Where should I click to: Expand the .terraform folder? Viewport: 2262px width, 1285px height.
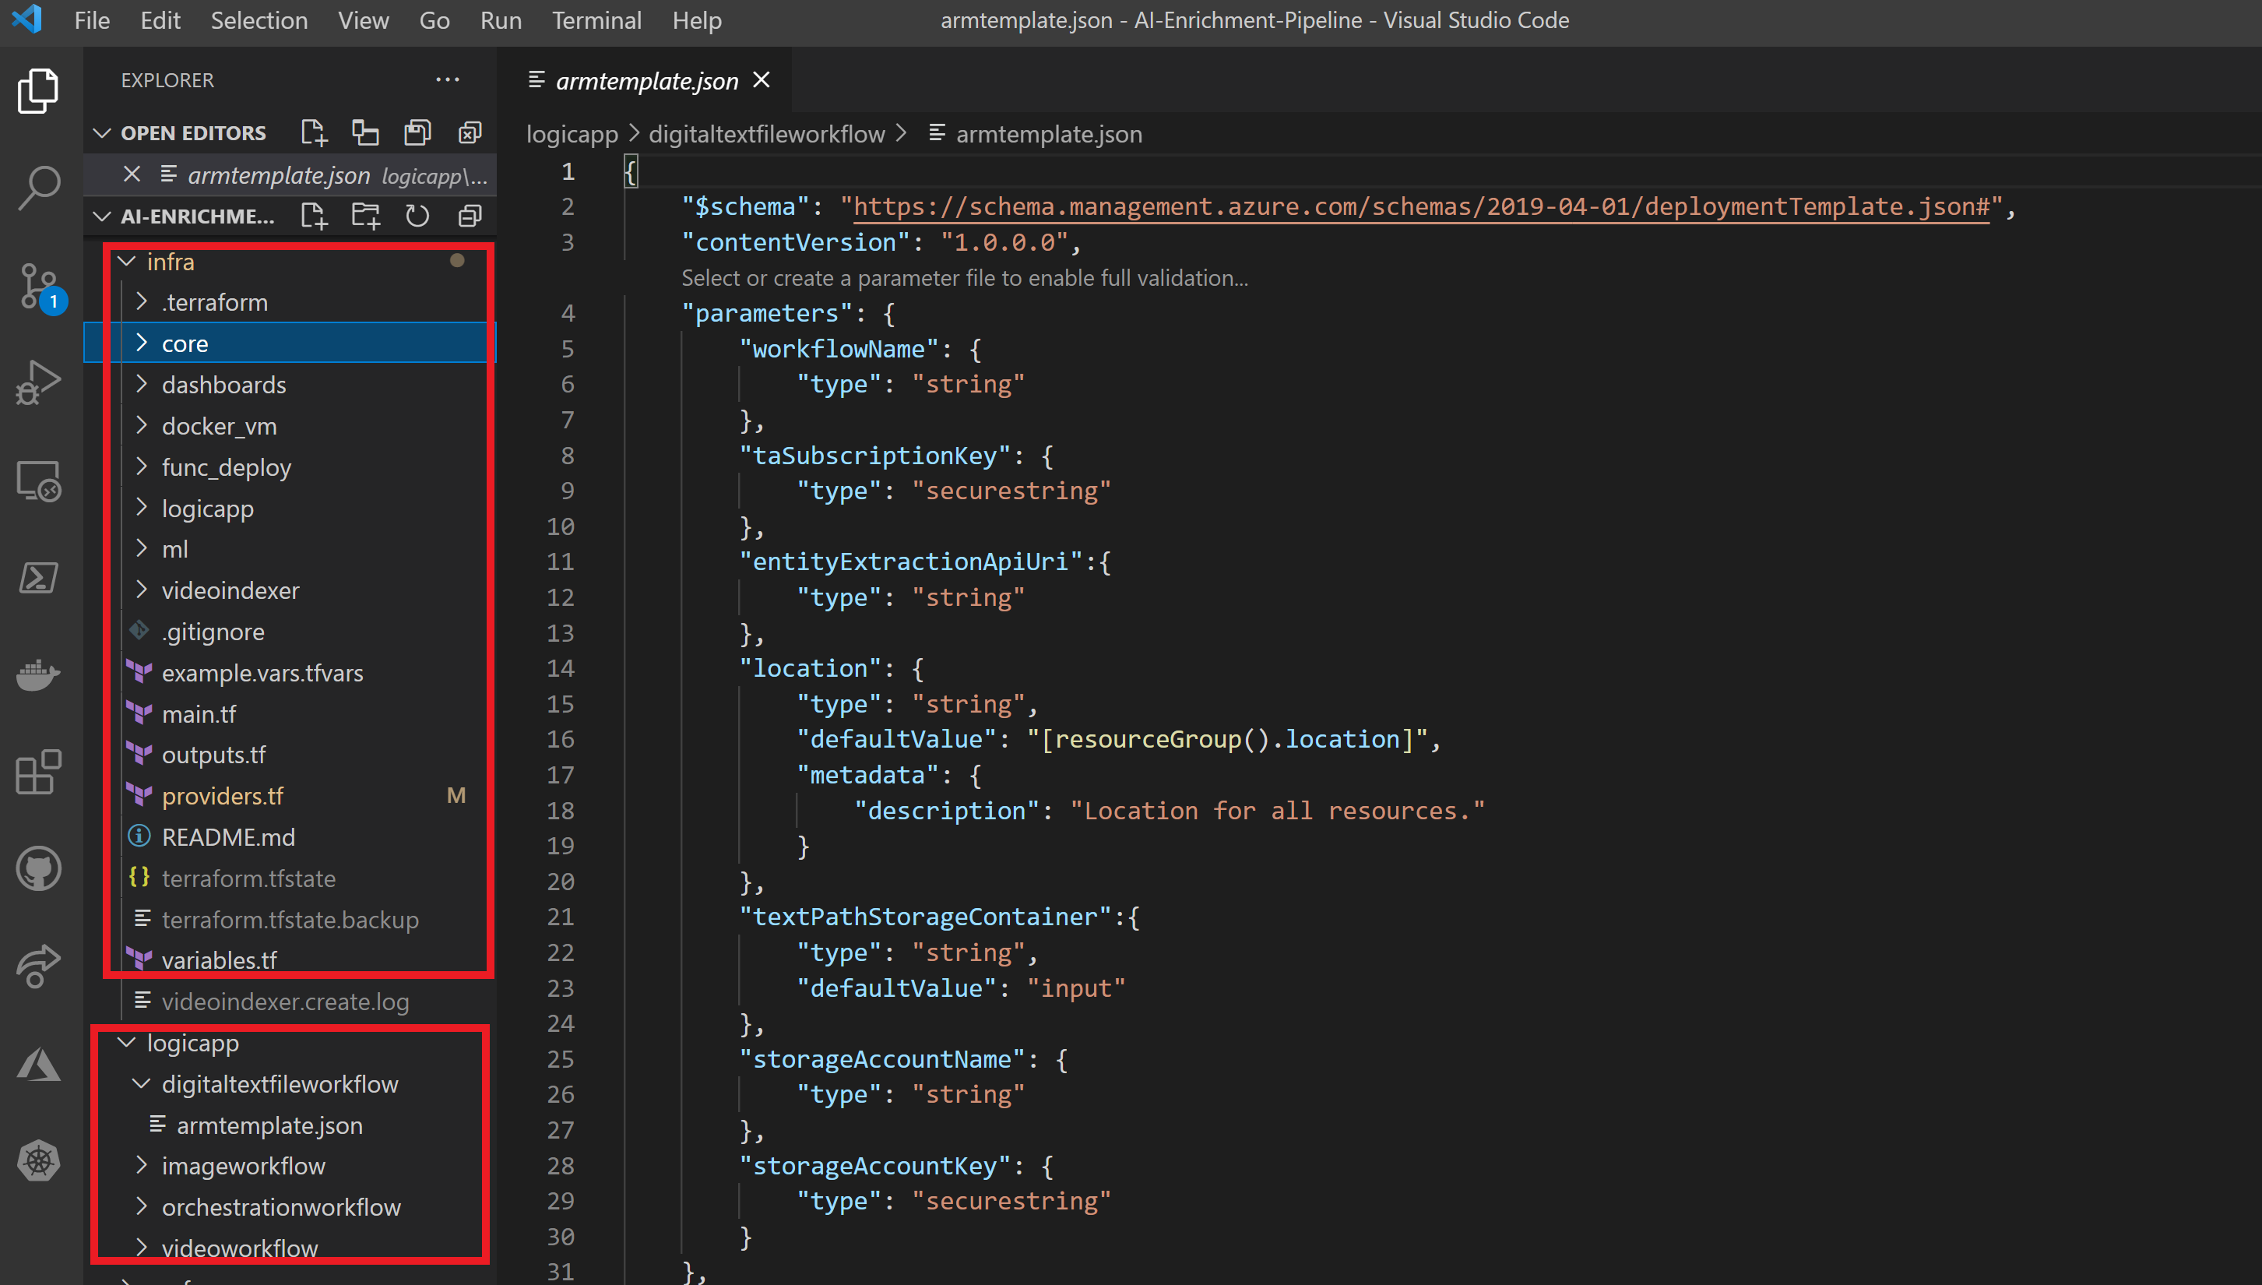pyautogui.click(x=141, y=302)
